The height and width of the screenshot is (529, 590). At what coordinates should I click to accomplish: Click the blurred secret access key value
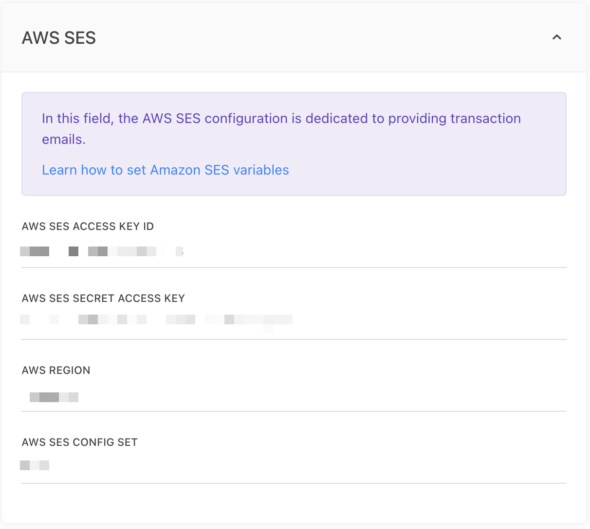(156, 319)
